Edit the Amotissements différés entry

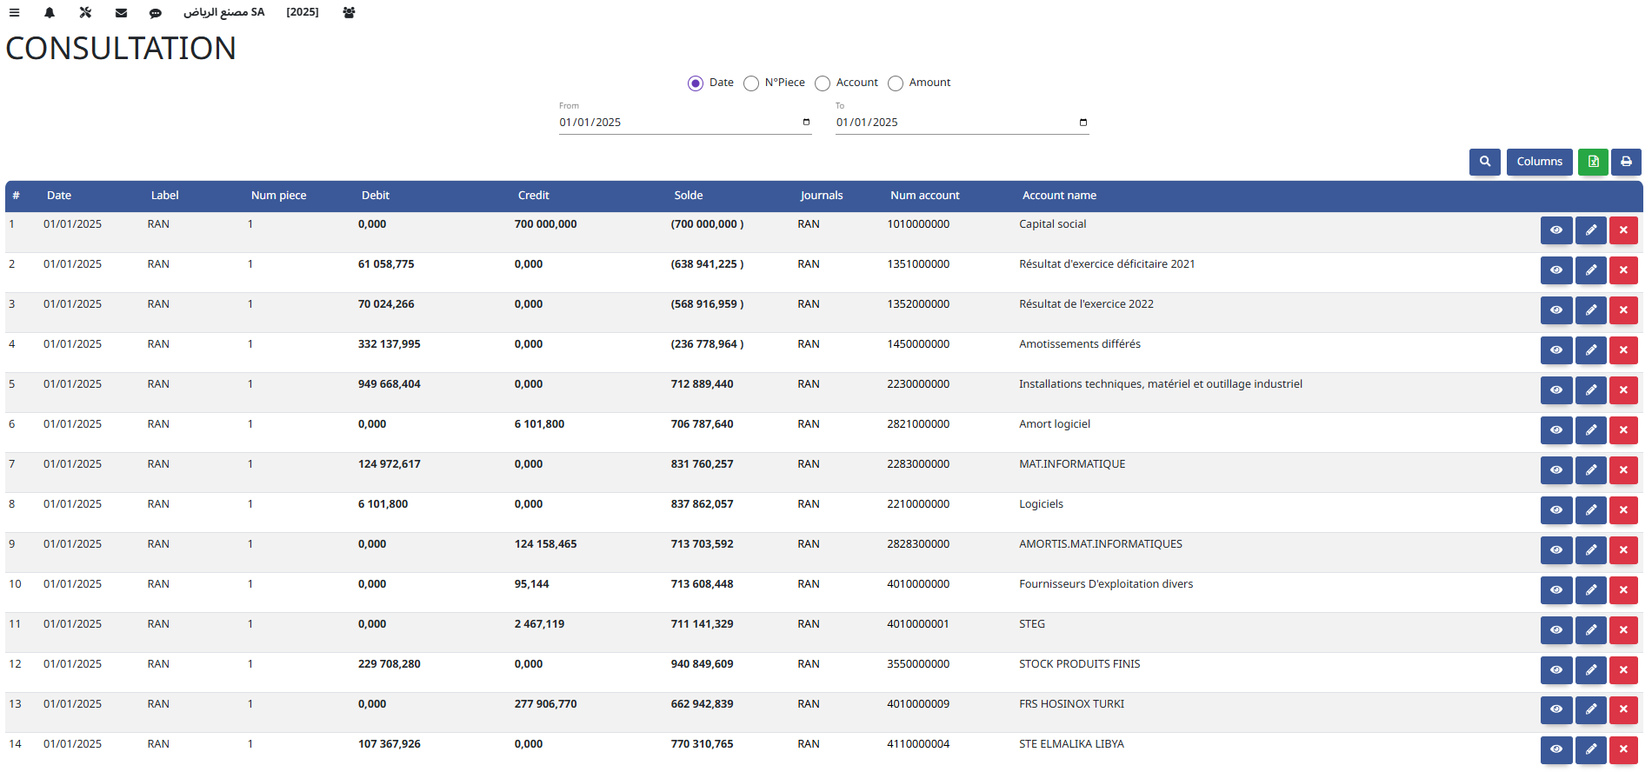tap(1590, 350)
